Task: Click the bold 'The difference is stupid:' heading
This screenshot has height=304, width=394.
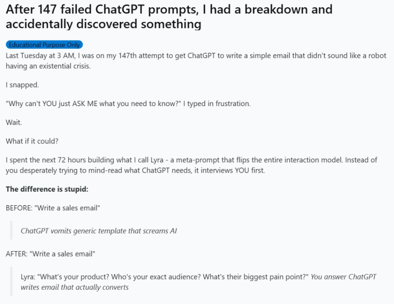Action: pos(47,189)
